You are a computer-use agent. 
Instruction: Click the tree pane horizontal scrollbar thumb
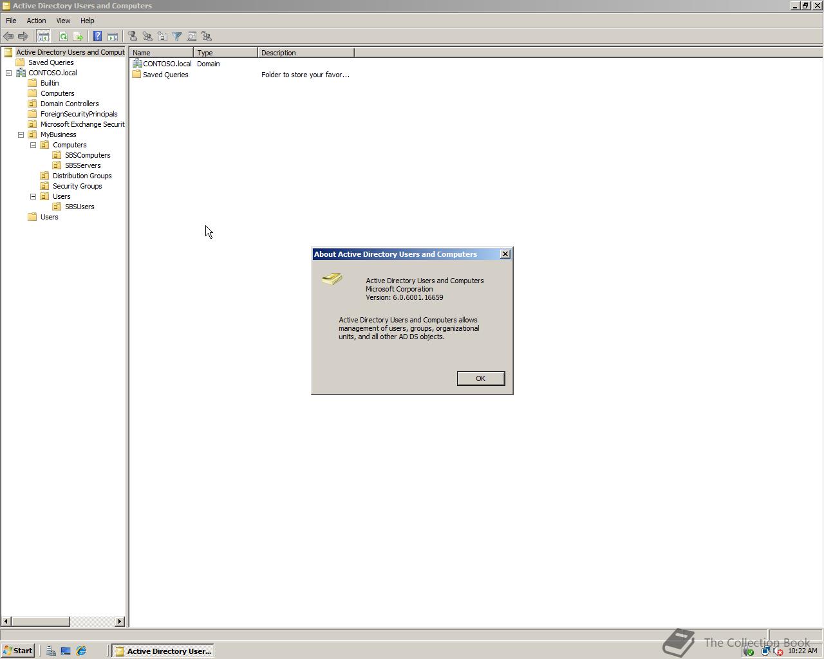pyautogui.click(x=41, y=622)
